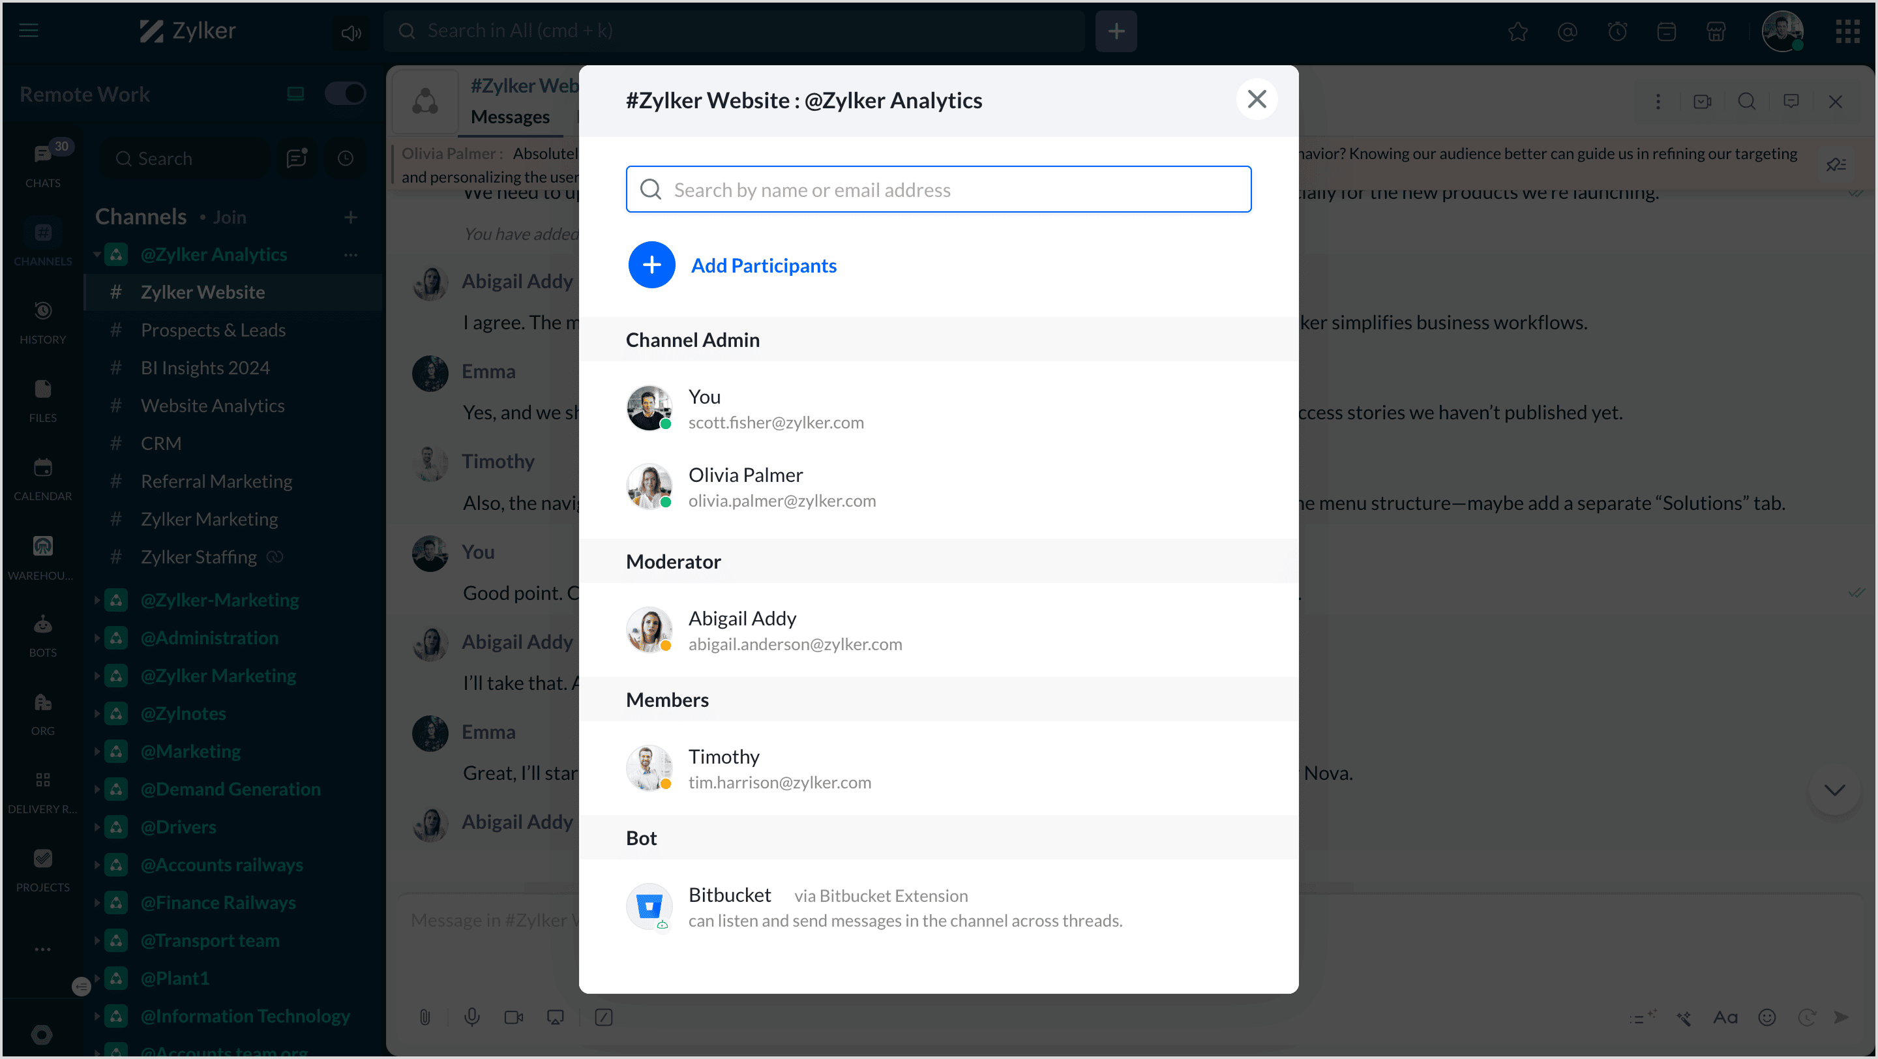
Task: Click scroll-to-bottom chevron in chat
Action: click(x=1834, y=790)
